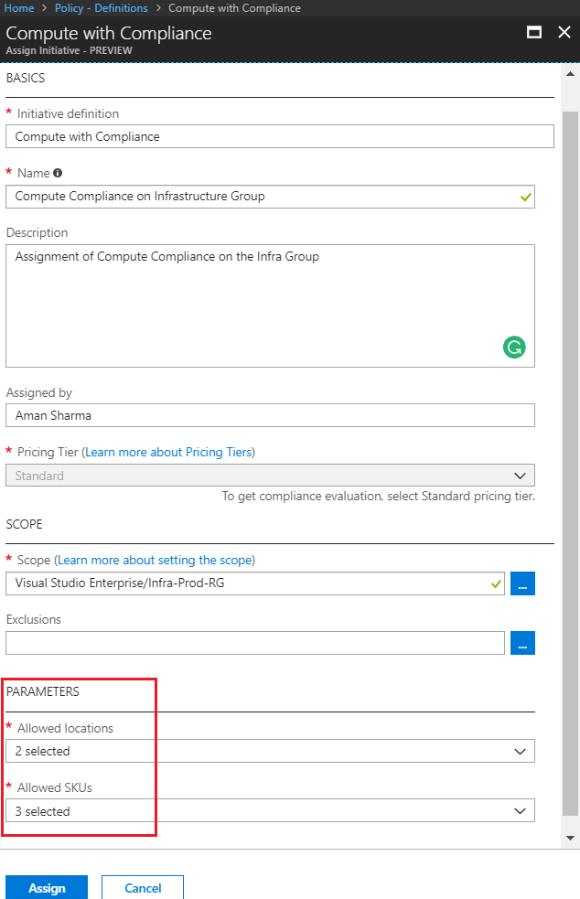Click into the Name input field

pyautogui.click(x=270, y=197)
